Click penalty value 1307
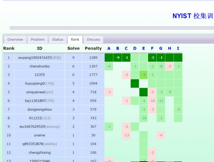 93,66
